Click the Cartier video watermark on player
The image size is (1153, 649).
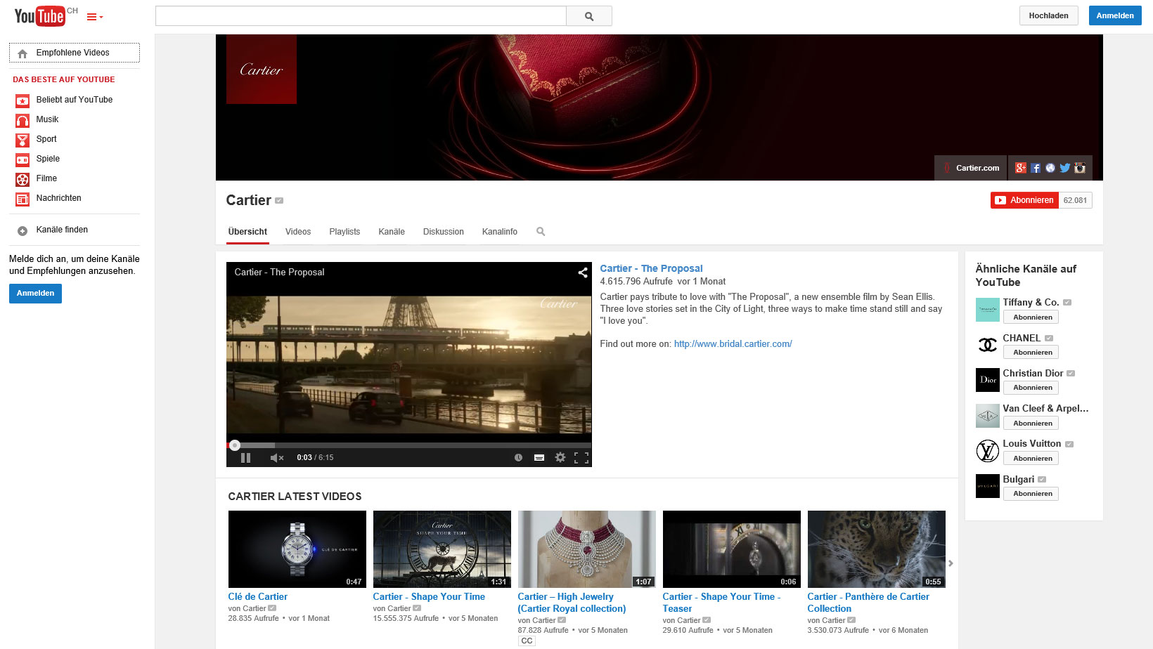coord(558,304)
